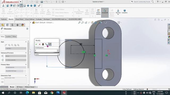Click the Front view cube icon

click(x=8, y=6)
